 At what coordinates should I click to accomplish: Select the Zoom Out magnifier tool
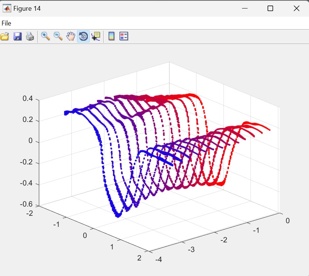coord(58,36)
